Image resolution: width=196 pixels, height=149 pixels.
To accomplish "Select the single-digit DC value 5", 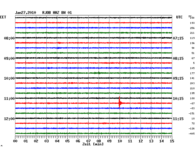I will pos(194,63).
